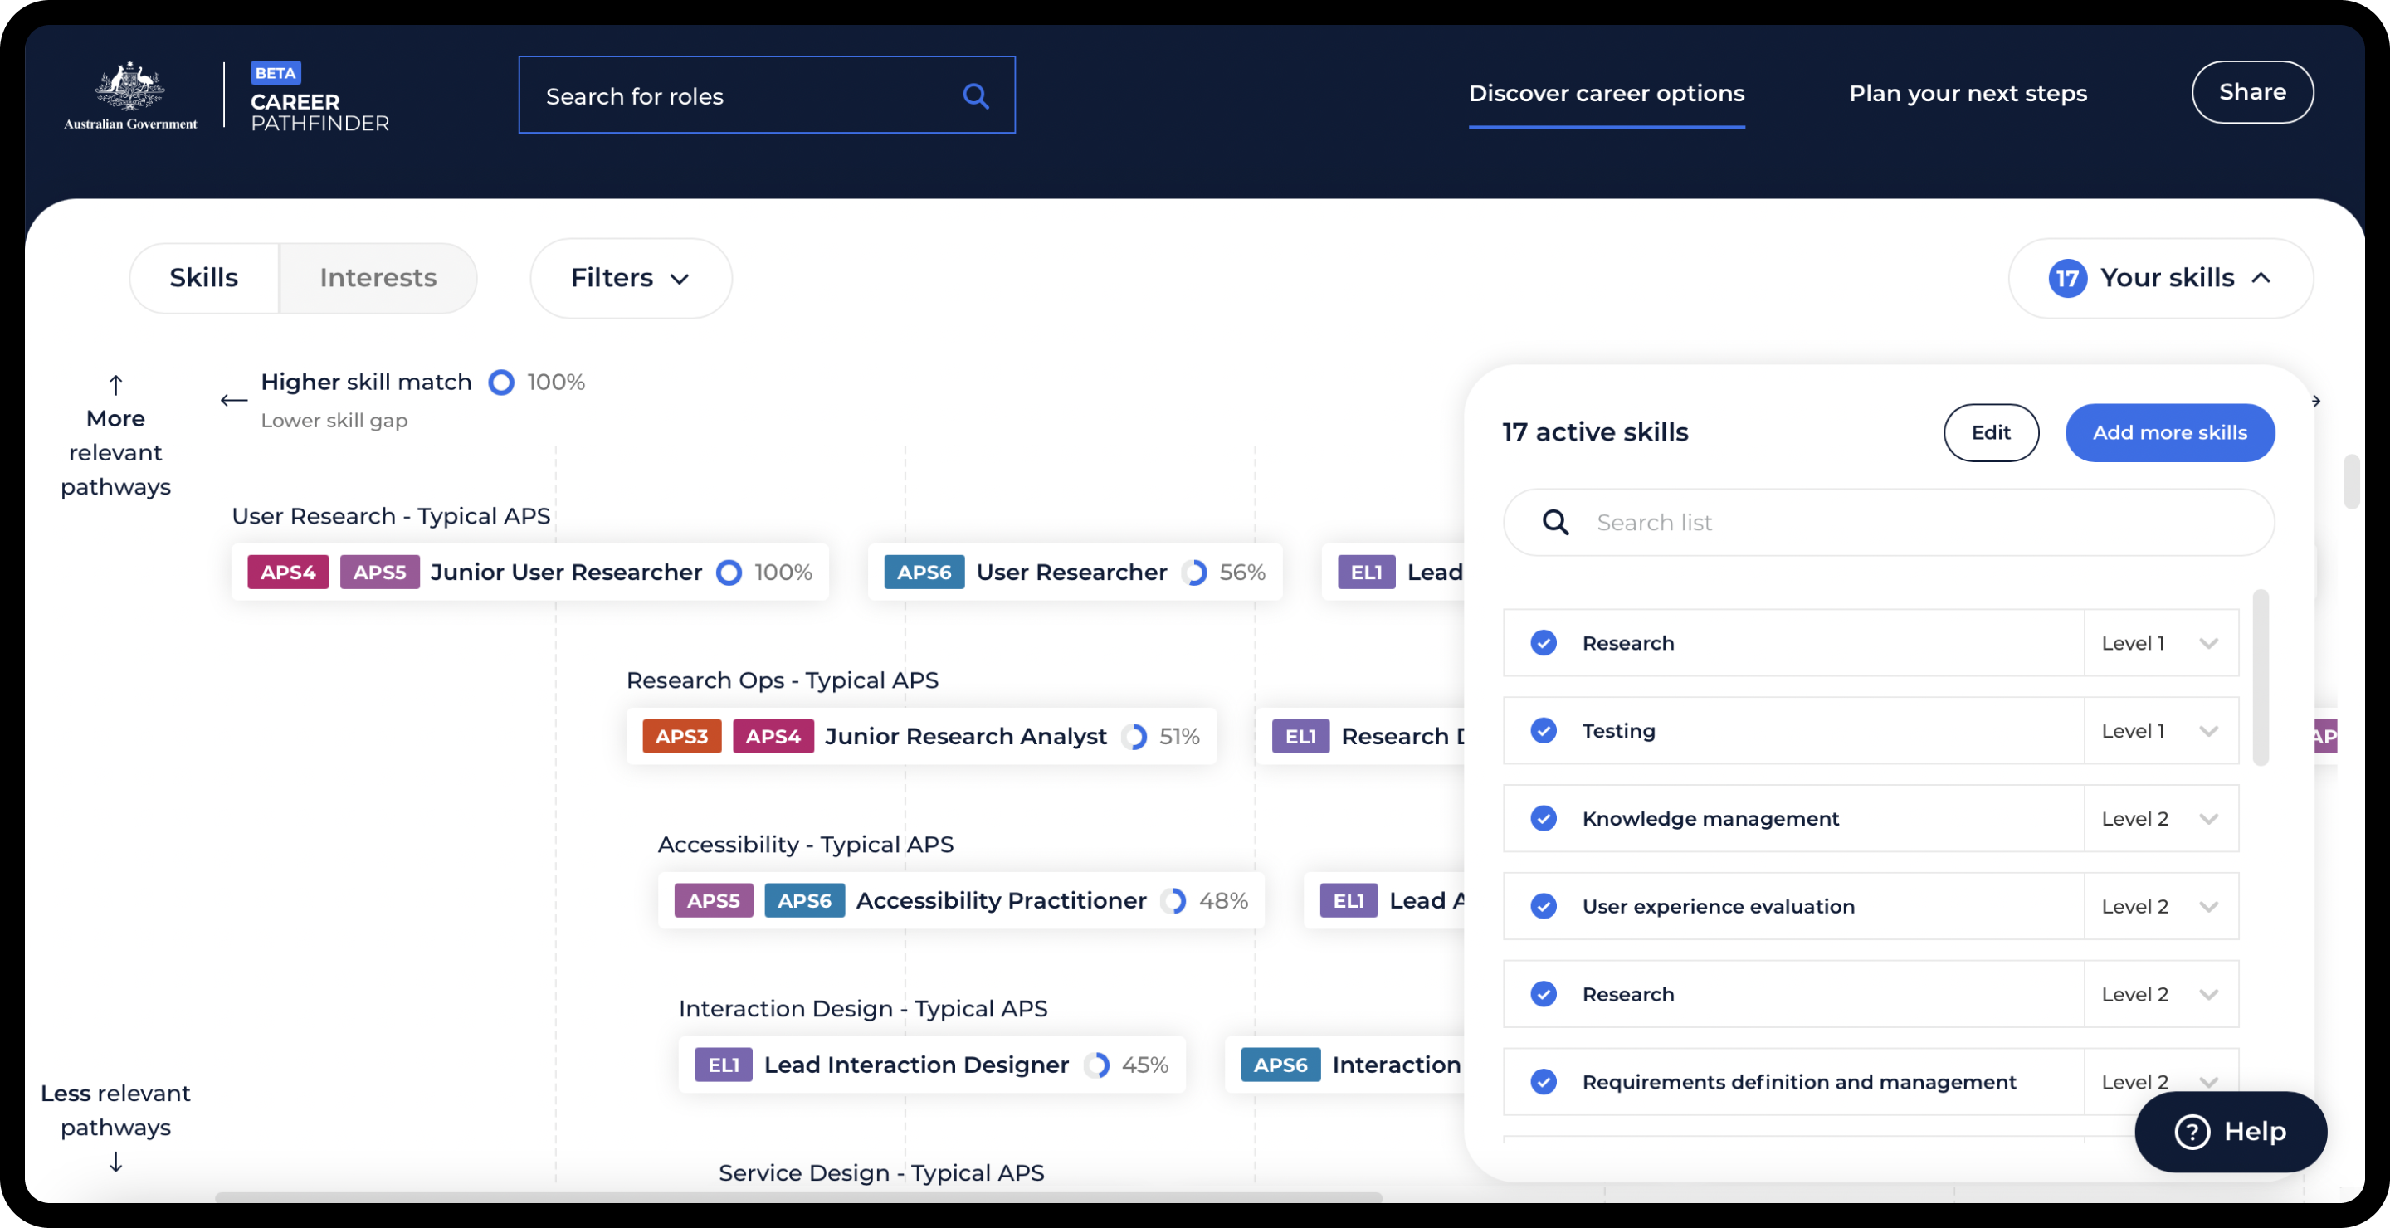2390x1228 pixels.
Task: Uncheck the Knowledge management skill checkmark
Action: pyautogui.click(x=1543, y=818)
